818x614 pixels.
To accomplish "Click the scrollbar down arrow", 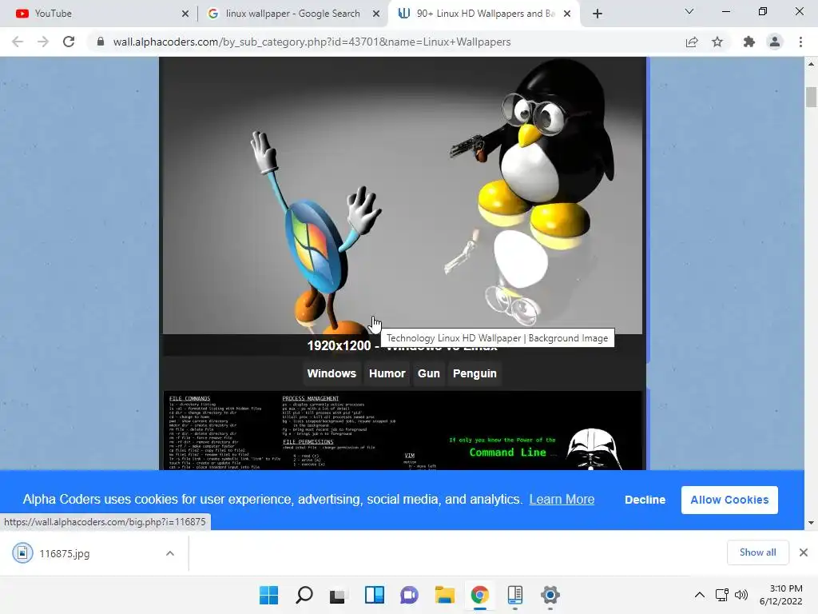I will click(x=811, y=523).
